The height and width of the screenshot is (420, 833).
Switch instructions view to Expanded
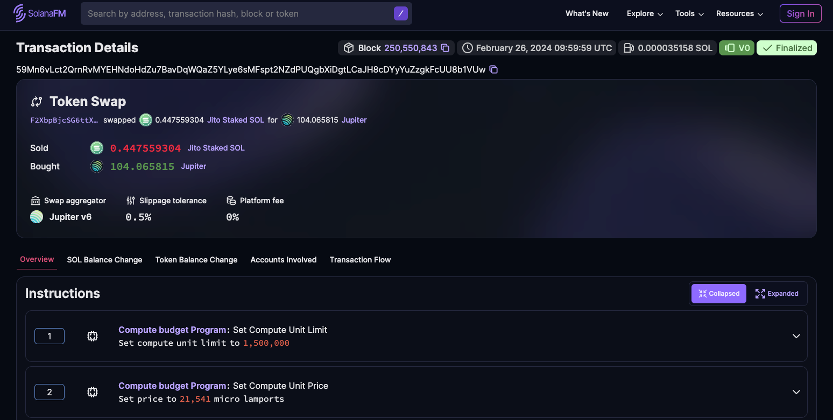pyautogui.click(x=777, y=294)
